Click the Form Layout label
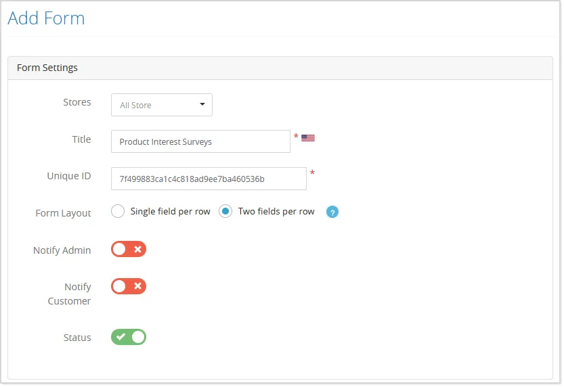The image size is (564, 387). (x=64, y=213)
